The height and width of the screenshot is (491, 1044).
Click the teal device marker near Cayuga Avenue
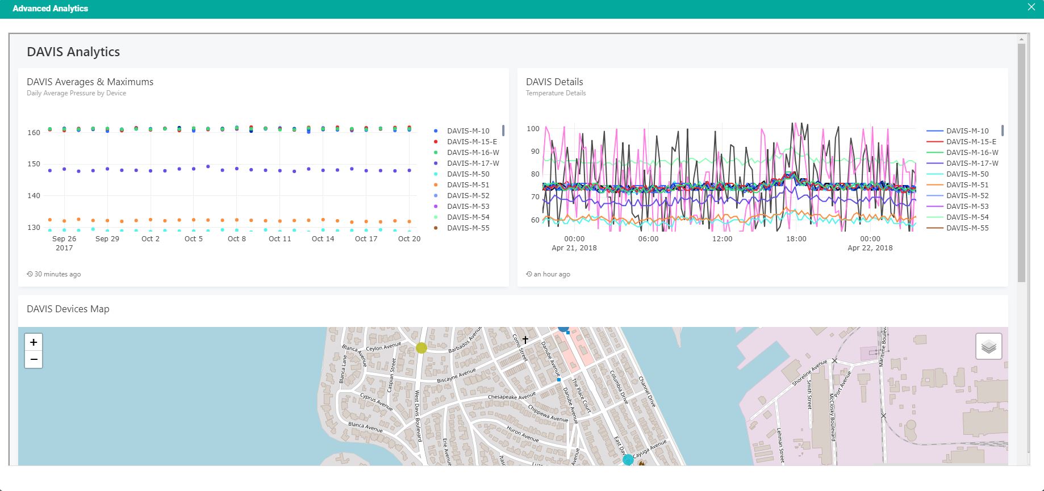(x=628, y=460)
